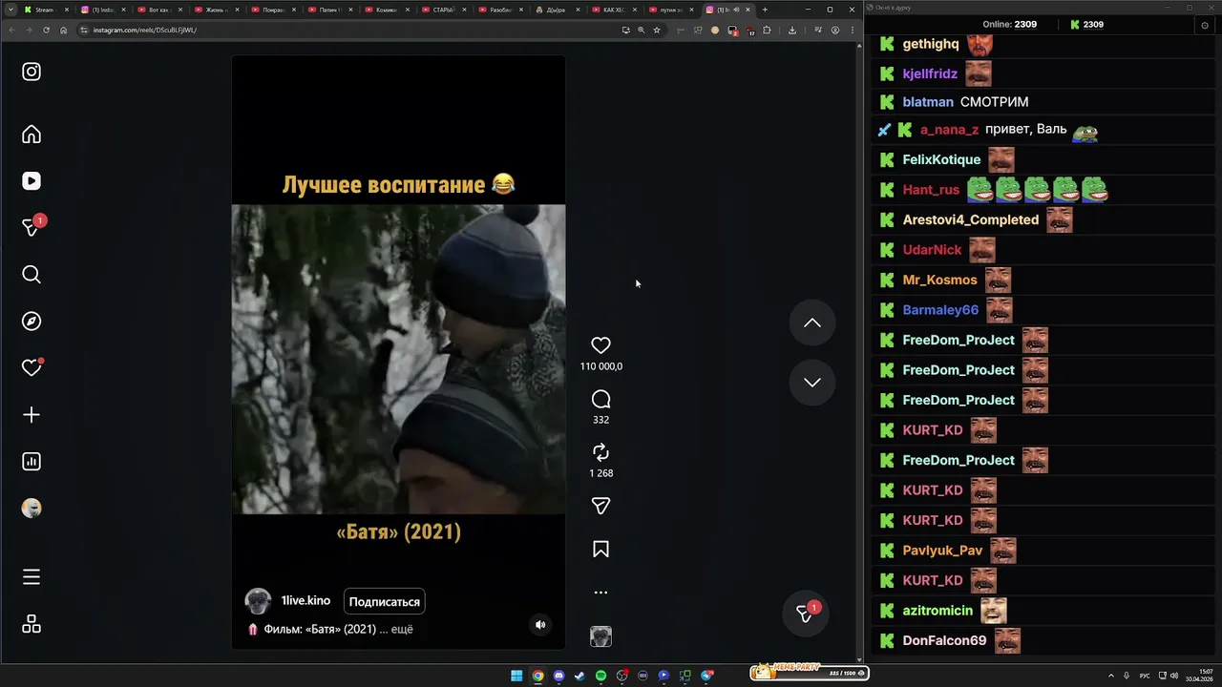1222x687 pixels.
Task: Go to next reel arrow
Action: point(812,383)
